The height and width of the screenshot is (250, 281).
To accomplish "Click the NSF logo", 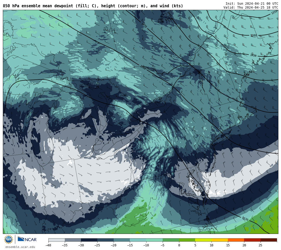I will click(x=9, y=239).
